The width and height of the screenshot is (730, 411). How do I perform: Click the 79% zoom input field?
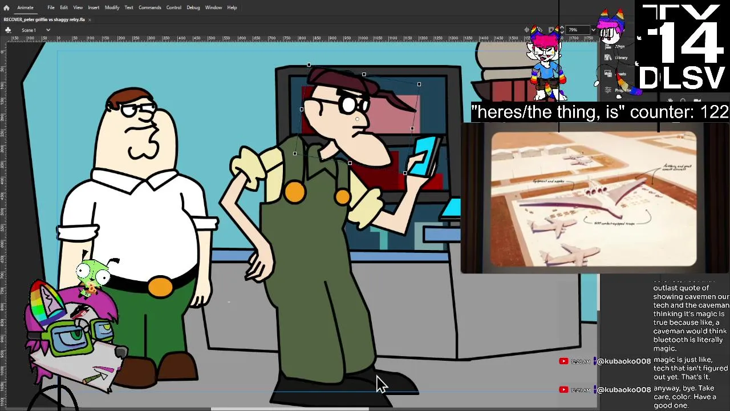click(577, 30)
